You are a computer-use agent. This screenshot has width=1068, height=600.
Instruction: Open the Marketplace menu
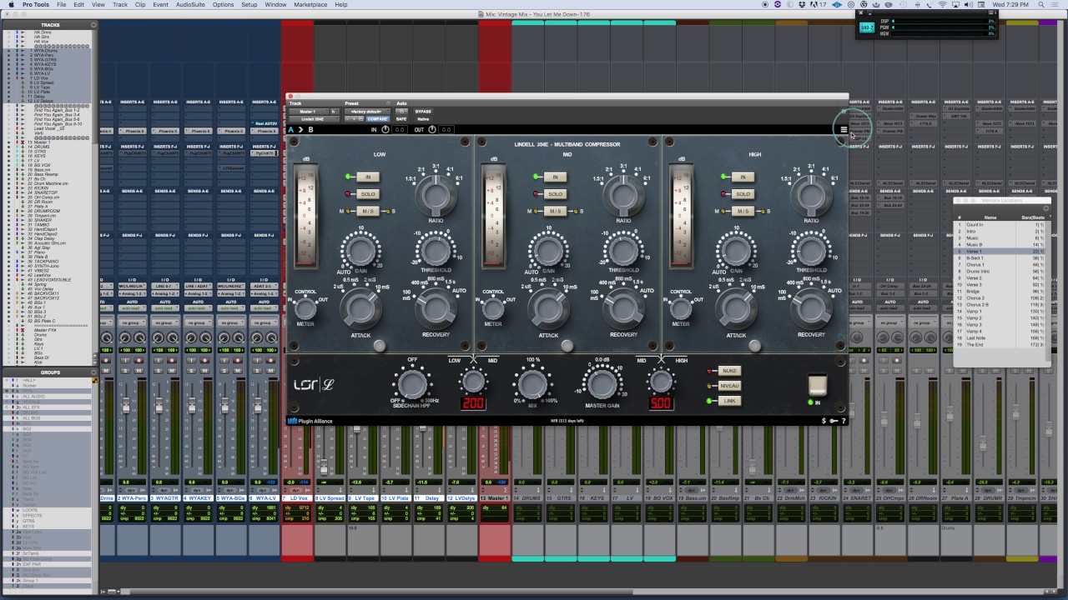pos(310,5)
